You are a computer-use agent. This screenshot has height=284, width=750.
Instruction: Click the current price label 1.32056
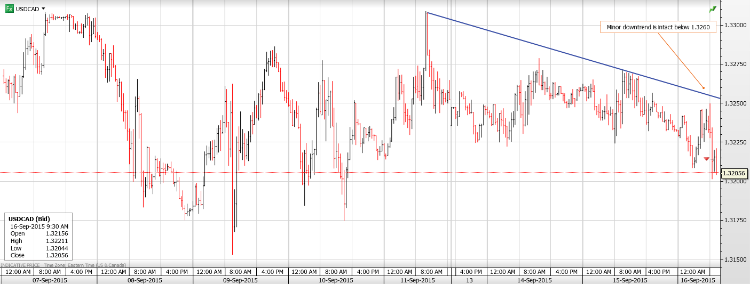click(x=734, y=173)
